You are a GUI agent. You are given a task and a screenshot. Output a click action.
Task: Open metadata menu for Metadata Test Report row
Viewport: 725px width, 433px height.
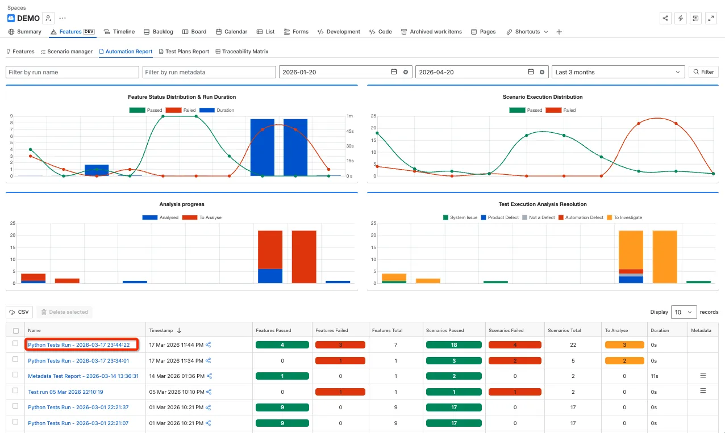pyautogui.click(x=703, y=376)
